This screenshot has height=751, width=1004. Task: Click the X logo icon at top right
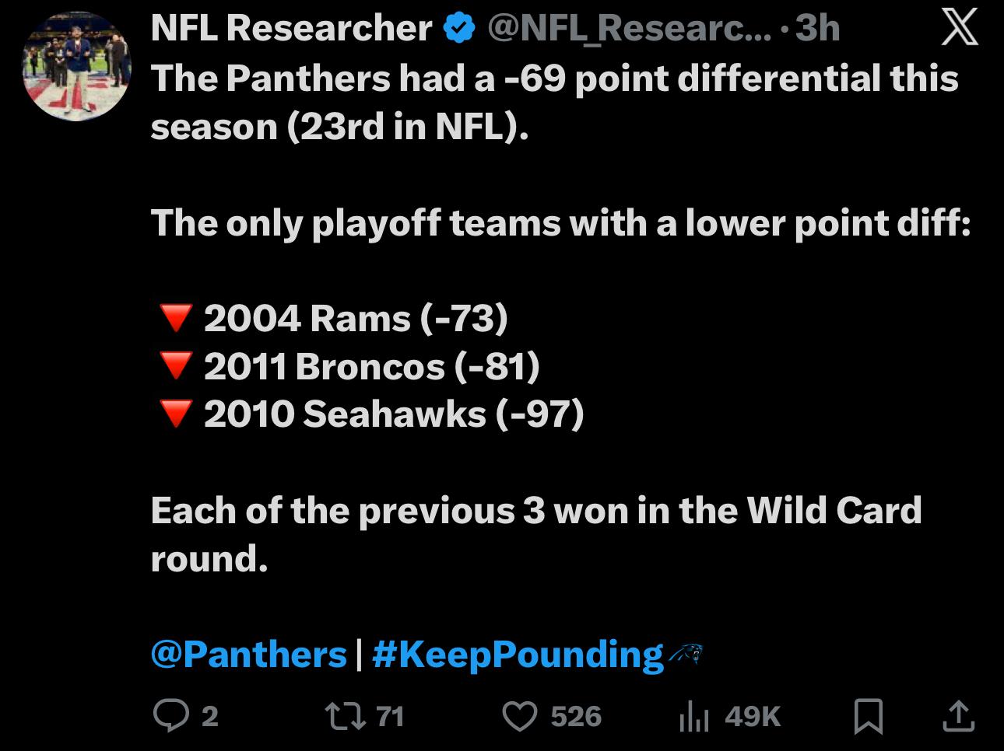tap(959, 30)
